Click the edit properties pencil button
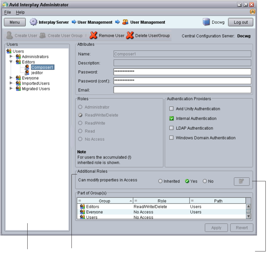The width and height of the screenshot is (269, 256). 242,181
